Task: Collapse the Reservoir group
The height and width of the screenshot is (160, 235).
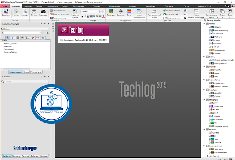Action: coord(204,129)
